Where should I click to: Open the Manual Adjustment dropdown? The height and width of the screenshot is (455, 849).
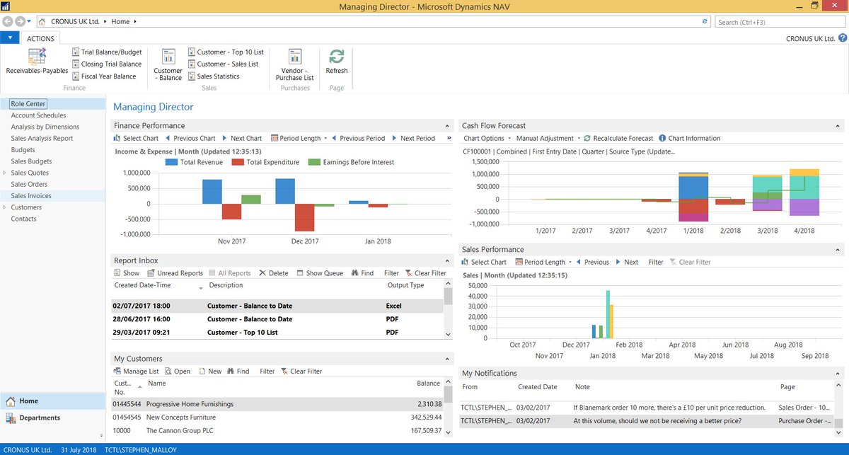[548, 138]
